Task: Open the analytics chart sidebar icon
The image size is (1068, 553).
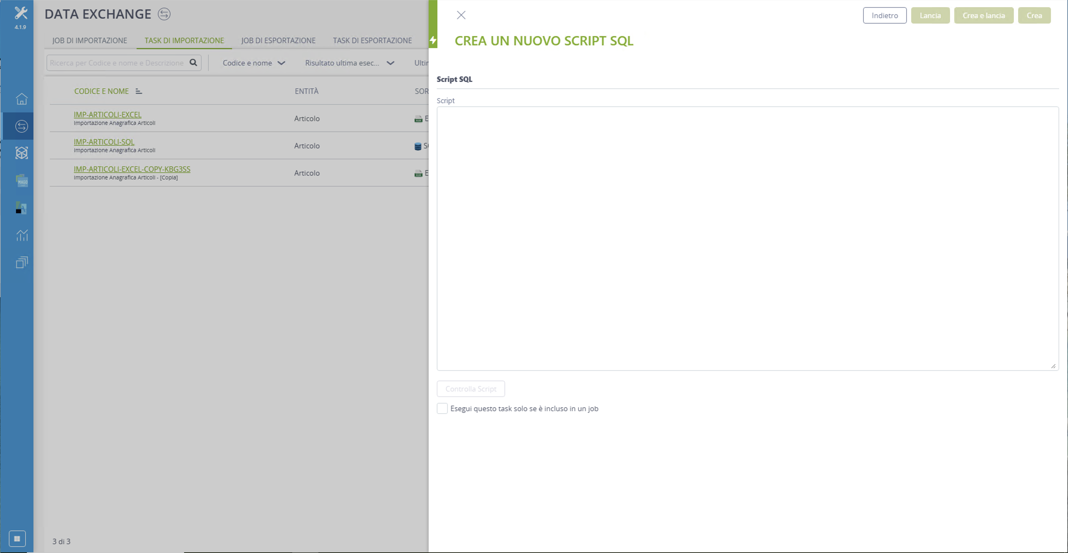Action: (22, 235)
